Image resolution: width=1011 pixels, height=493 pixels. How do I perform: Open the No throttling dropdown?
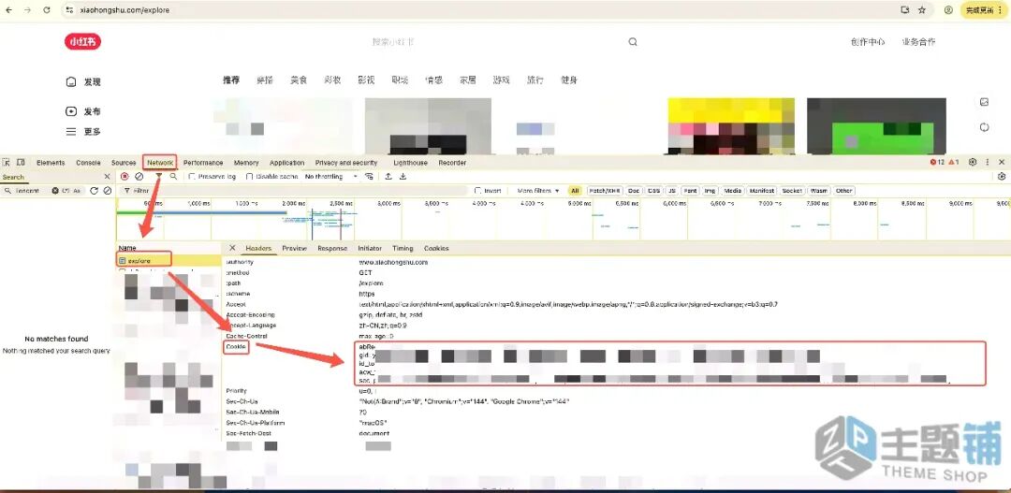[330, 177]
